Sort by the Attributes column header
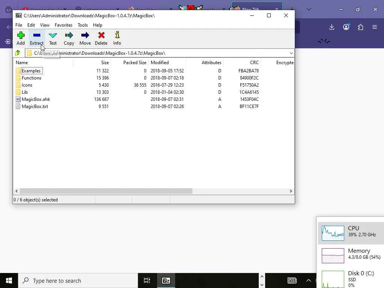The image size is (384, 288). click(204, 63)
